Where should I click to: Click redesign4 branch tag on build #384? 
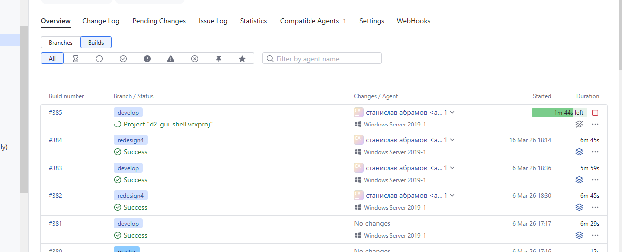tap(131, 140)
